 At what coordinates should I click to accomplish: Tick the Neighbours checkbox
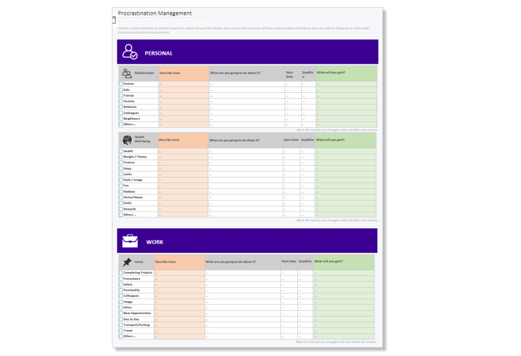(121, 119)
